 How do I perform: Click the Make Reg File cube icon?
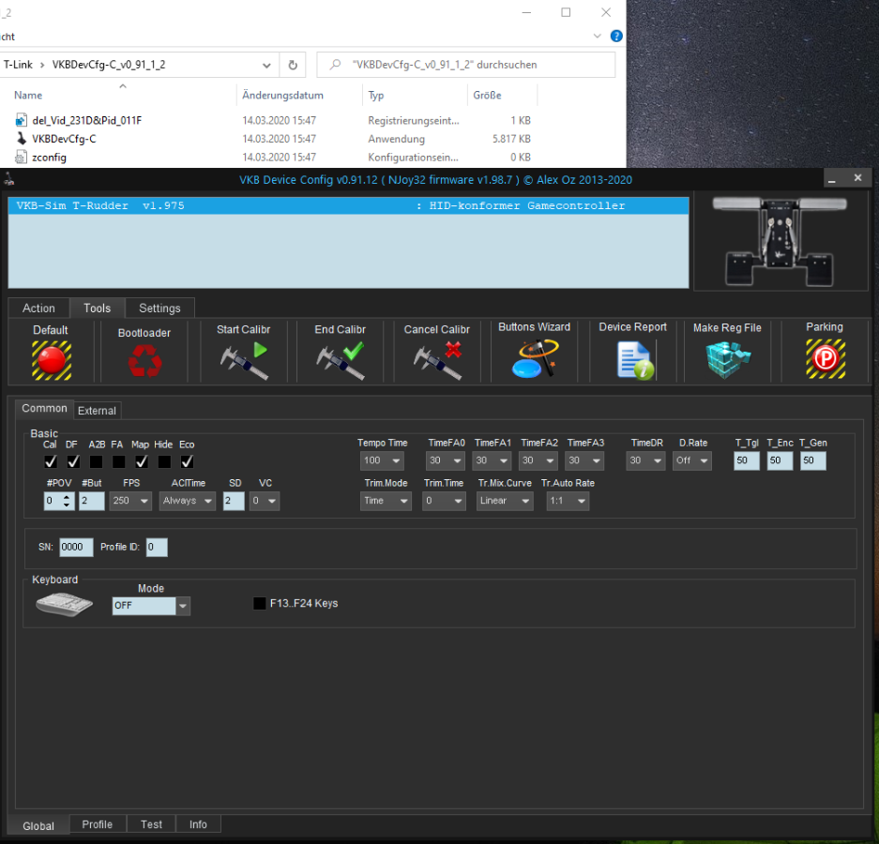pyautogui.click(x=728, y=360)
